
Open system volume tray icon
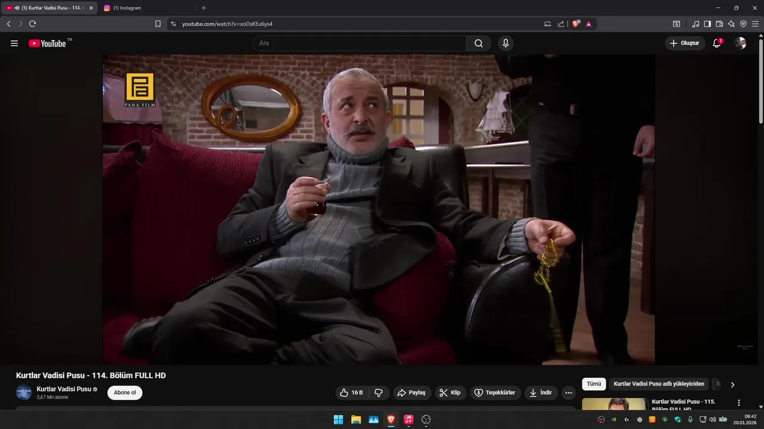(712, 419)
